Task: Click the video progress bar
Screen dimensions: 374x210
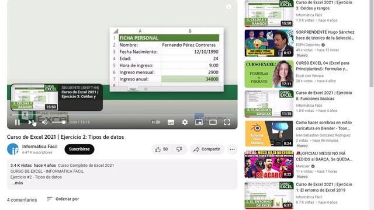Action: [x=122, y=115]
